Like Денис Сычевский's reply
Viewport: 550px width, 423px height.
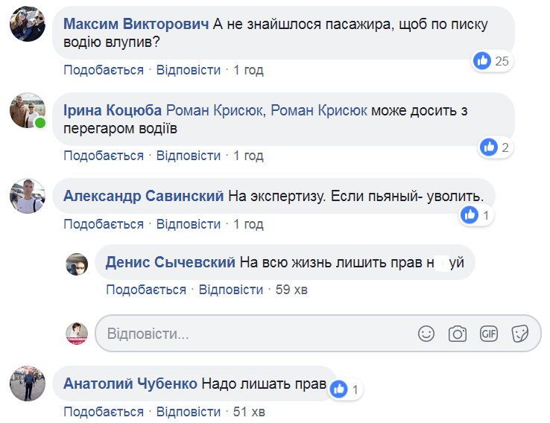tap(145, 290)
